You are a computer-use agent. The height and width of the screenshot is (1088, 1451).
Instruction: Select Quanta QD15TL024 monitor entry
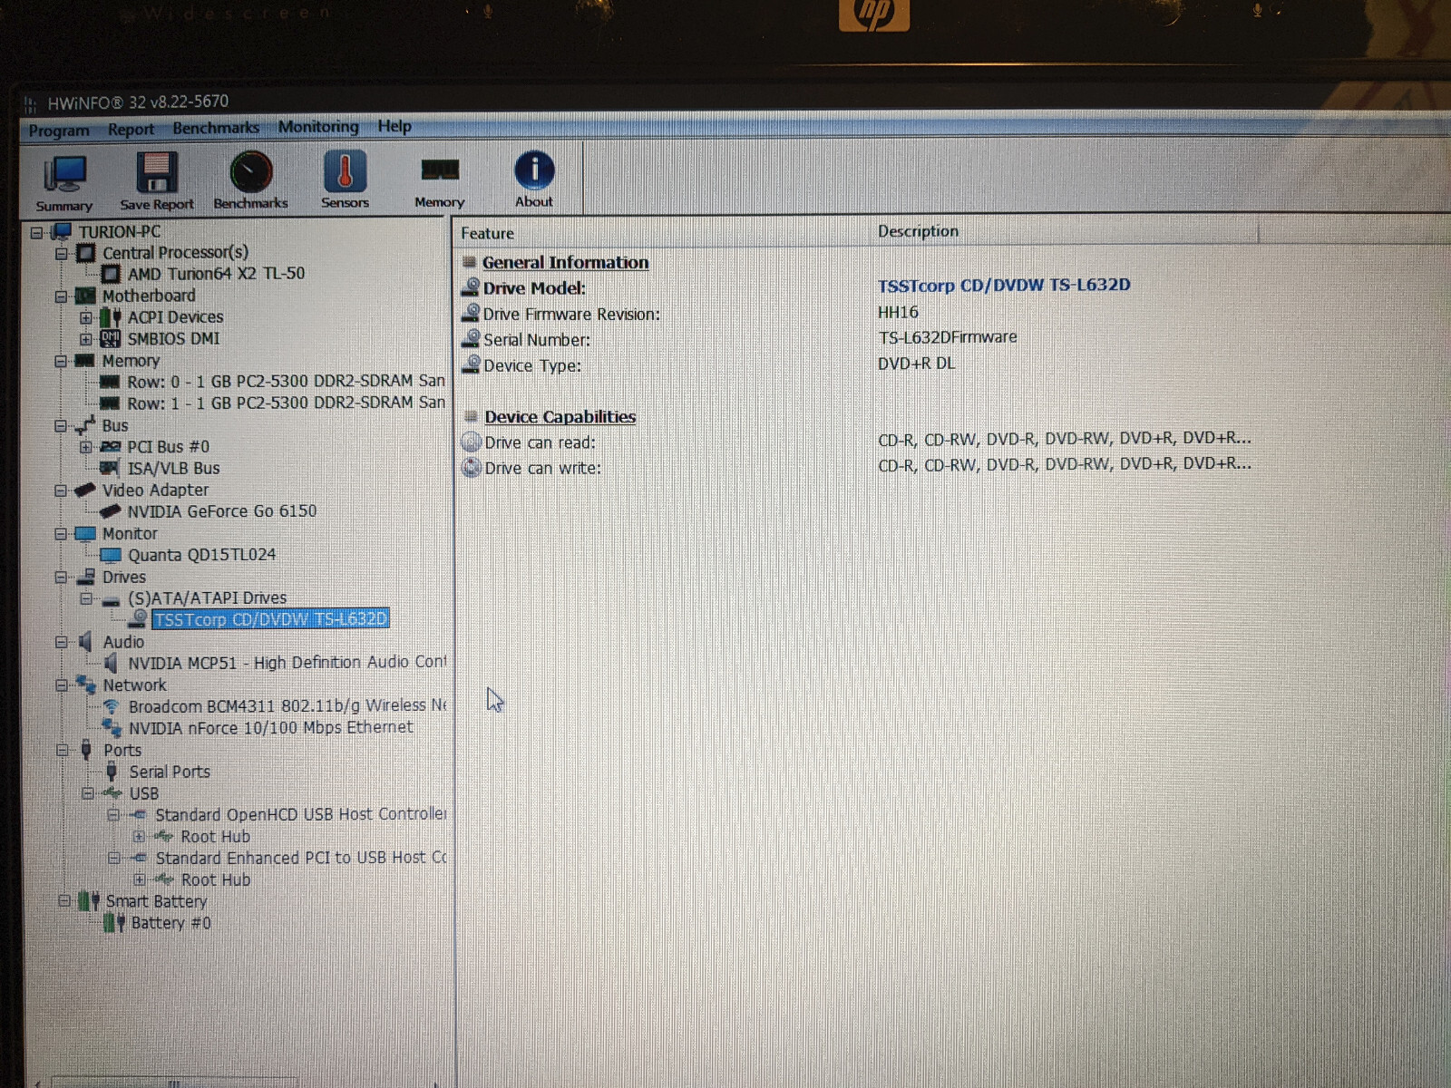[201, 555]
